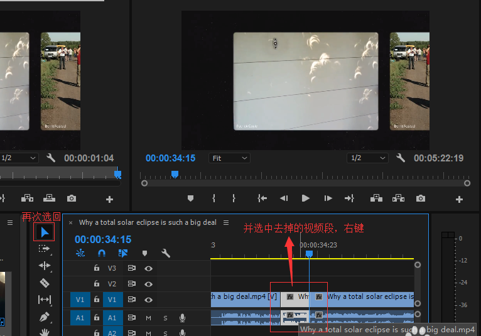Select the Track Select Forward tool

click(x=45, y=249)
